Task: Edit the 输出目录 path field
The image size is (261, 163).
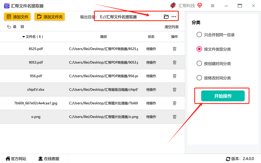Action: (130, 17)
